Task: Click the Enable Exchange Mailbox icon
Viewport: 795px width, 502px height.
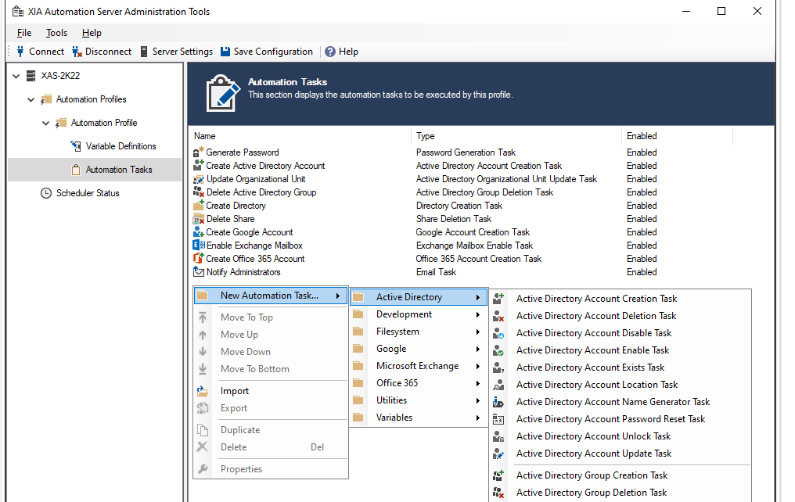Action: pos(199,246)
